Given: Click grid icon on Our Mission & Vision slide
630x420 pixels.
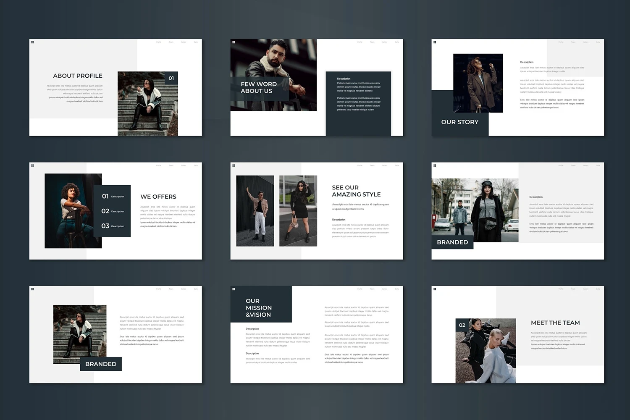Looking at the screenshot, I should click(x=234, y=289).
